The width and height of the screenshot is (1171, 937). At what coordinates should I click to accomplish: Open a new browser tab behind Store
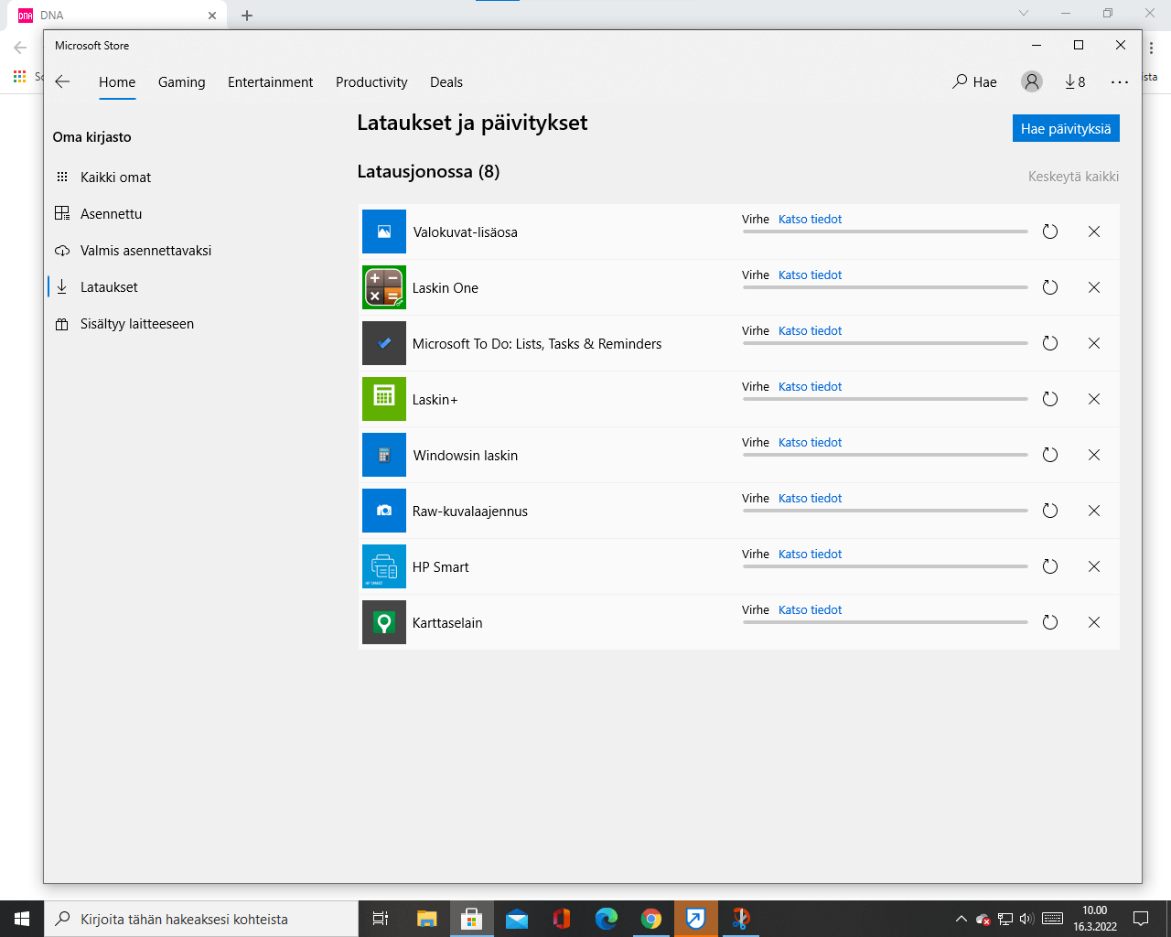pyautogui.click(x=247, y=15)
